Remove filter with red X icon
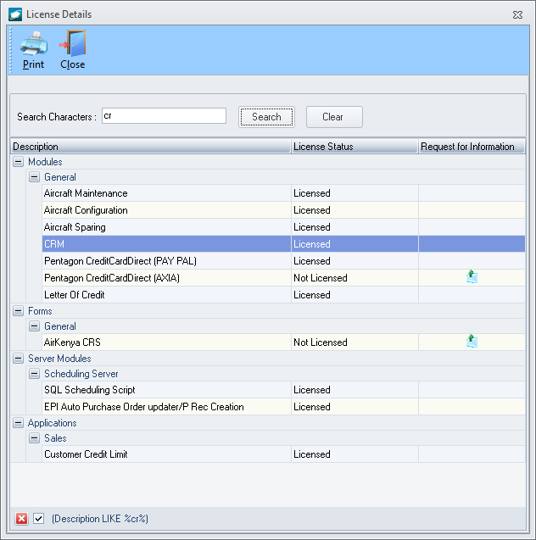The width and height of the screenshot is (536, 540). point(21,518)
